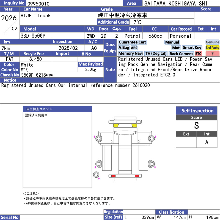
Task: Click the Self Inspection header
Action: pos(197,111)
